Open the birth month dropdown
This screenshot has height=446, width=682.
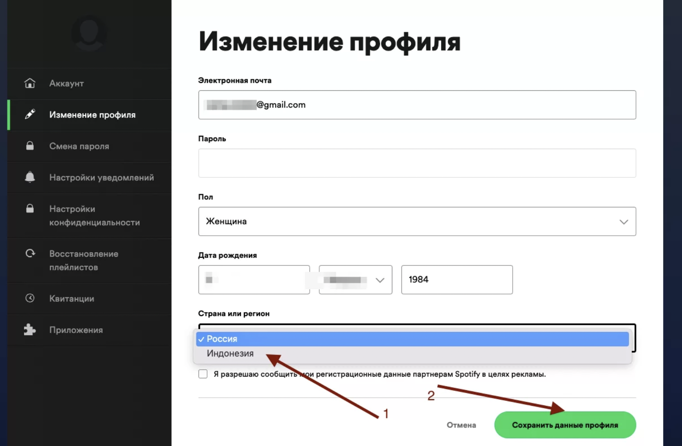[355, 280]
